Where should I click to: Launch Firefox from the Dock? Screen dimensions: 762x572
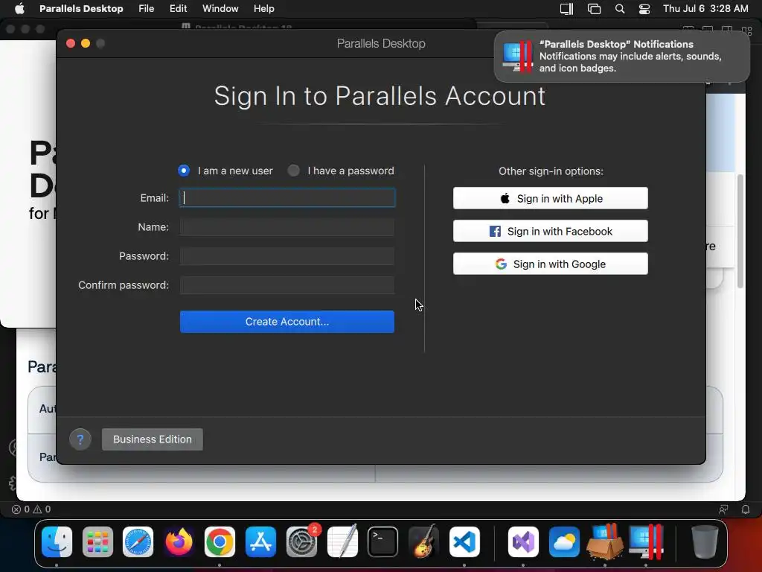(179, 542)
